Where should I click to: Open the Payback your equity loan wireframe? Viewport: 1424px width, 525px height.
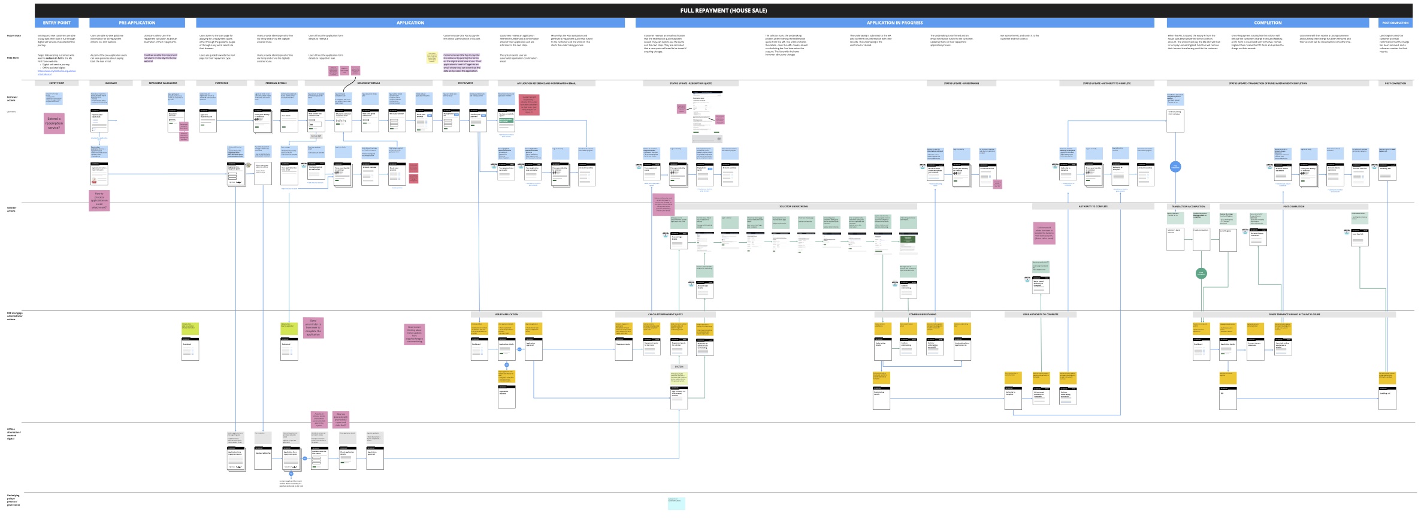(x=99, y=121)
